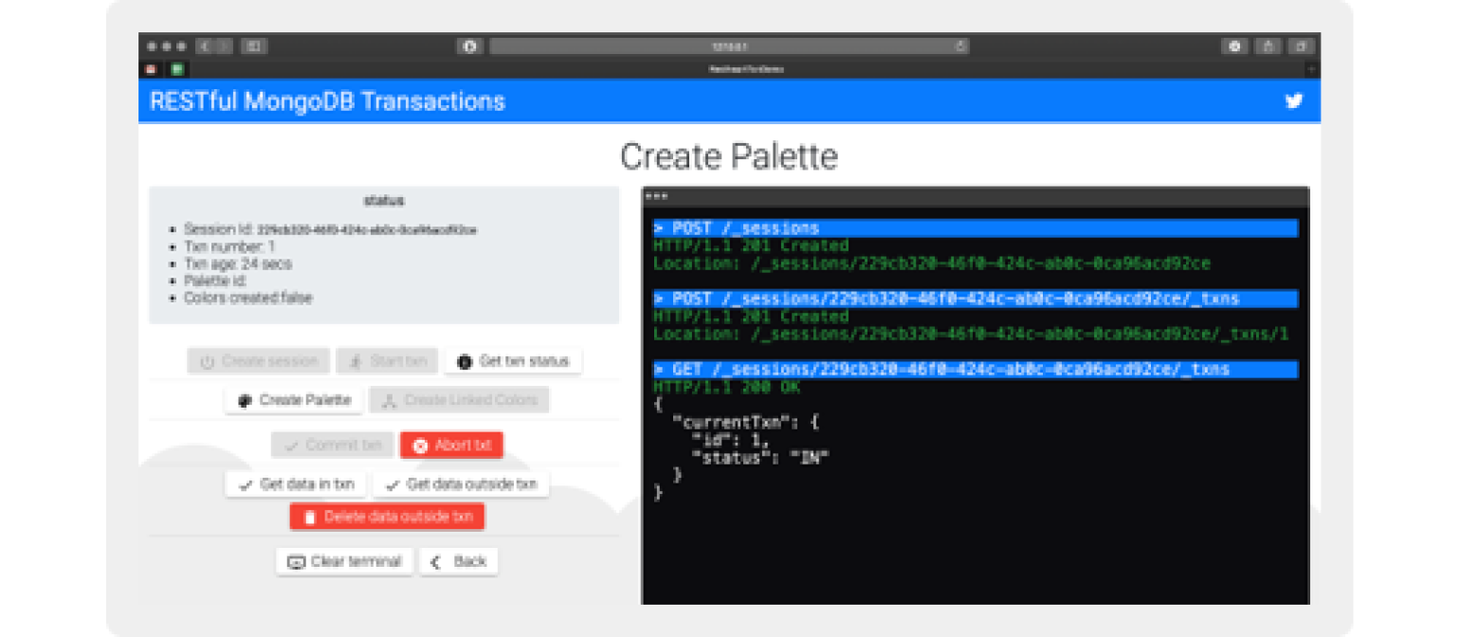Screen dimensions: 1460x637
Task: Focus the browser address bar
Action: 729,45
